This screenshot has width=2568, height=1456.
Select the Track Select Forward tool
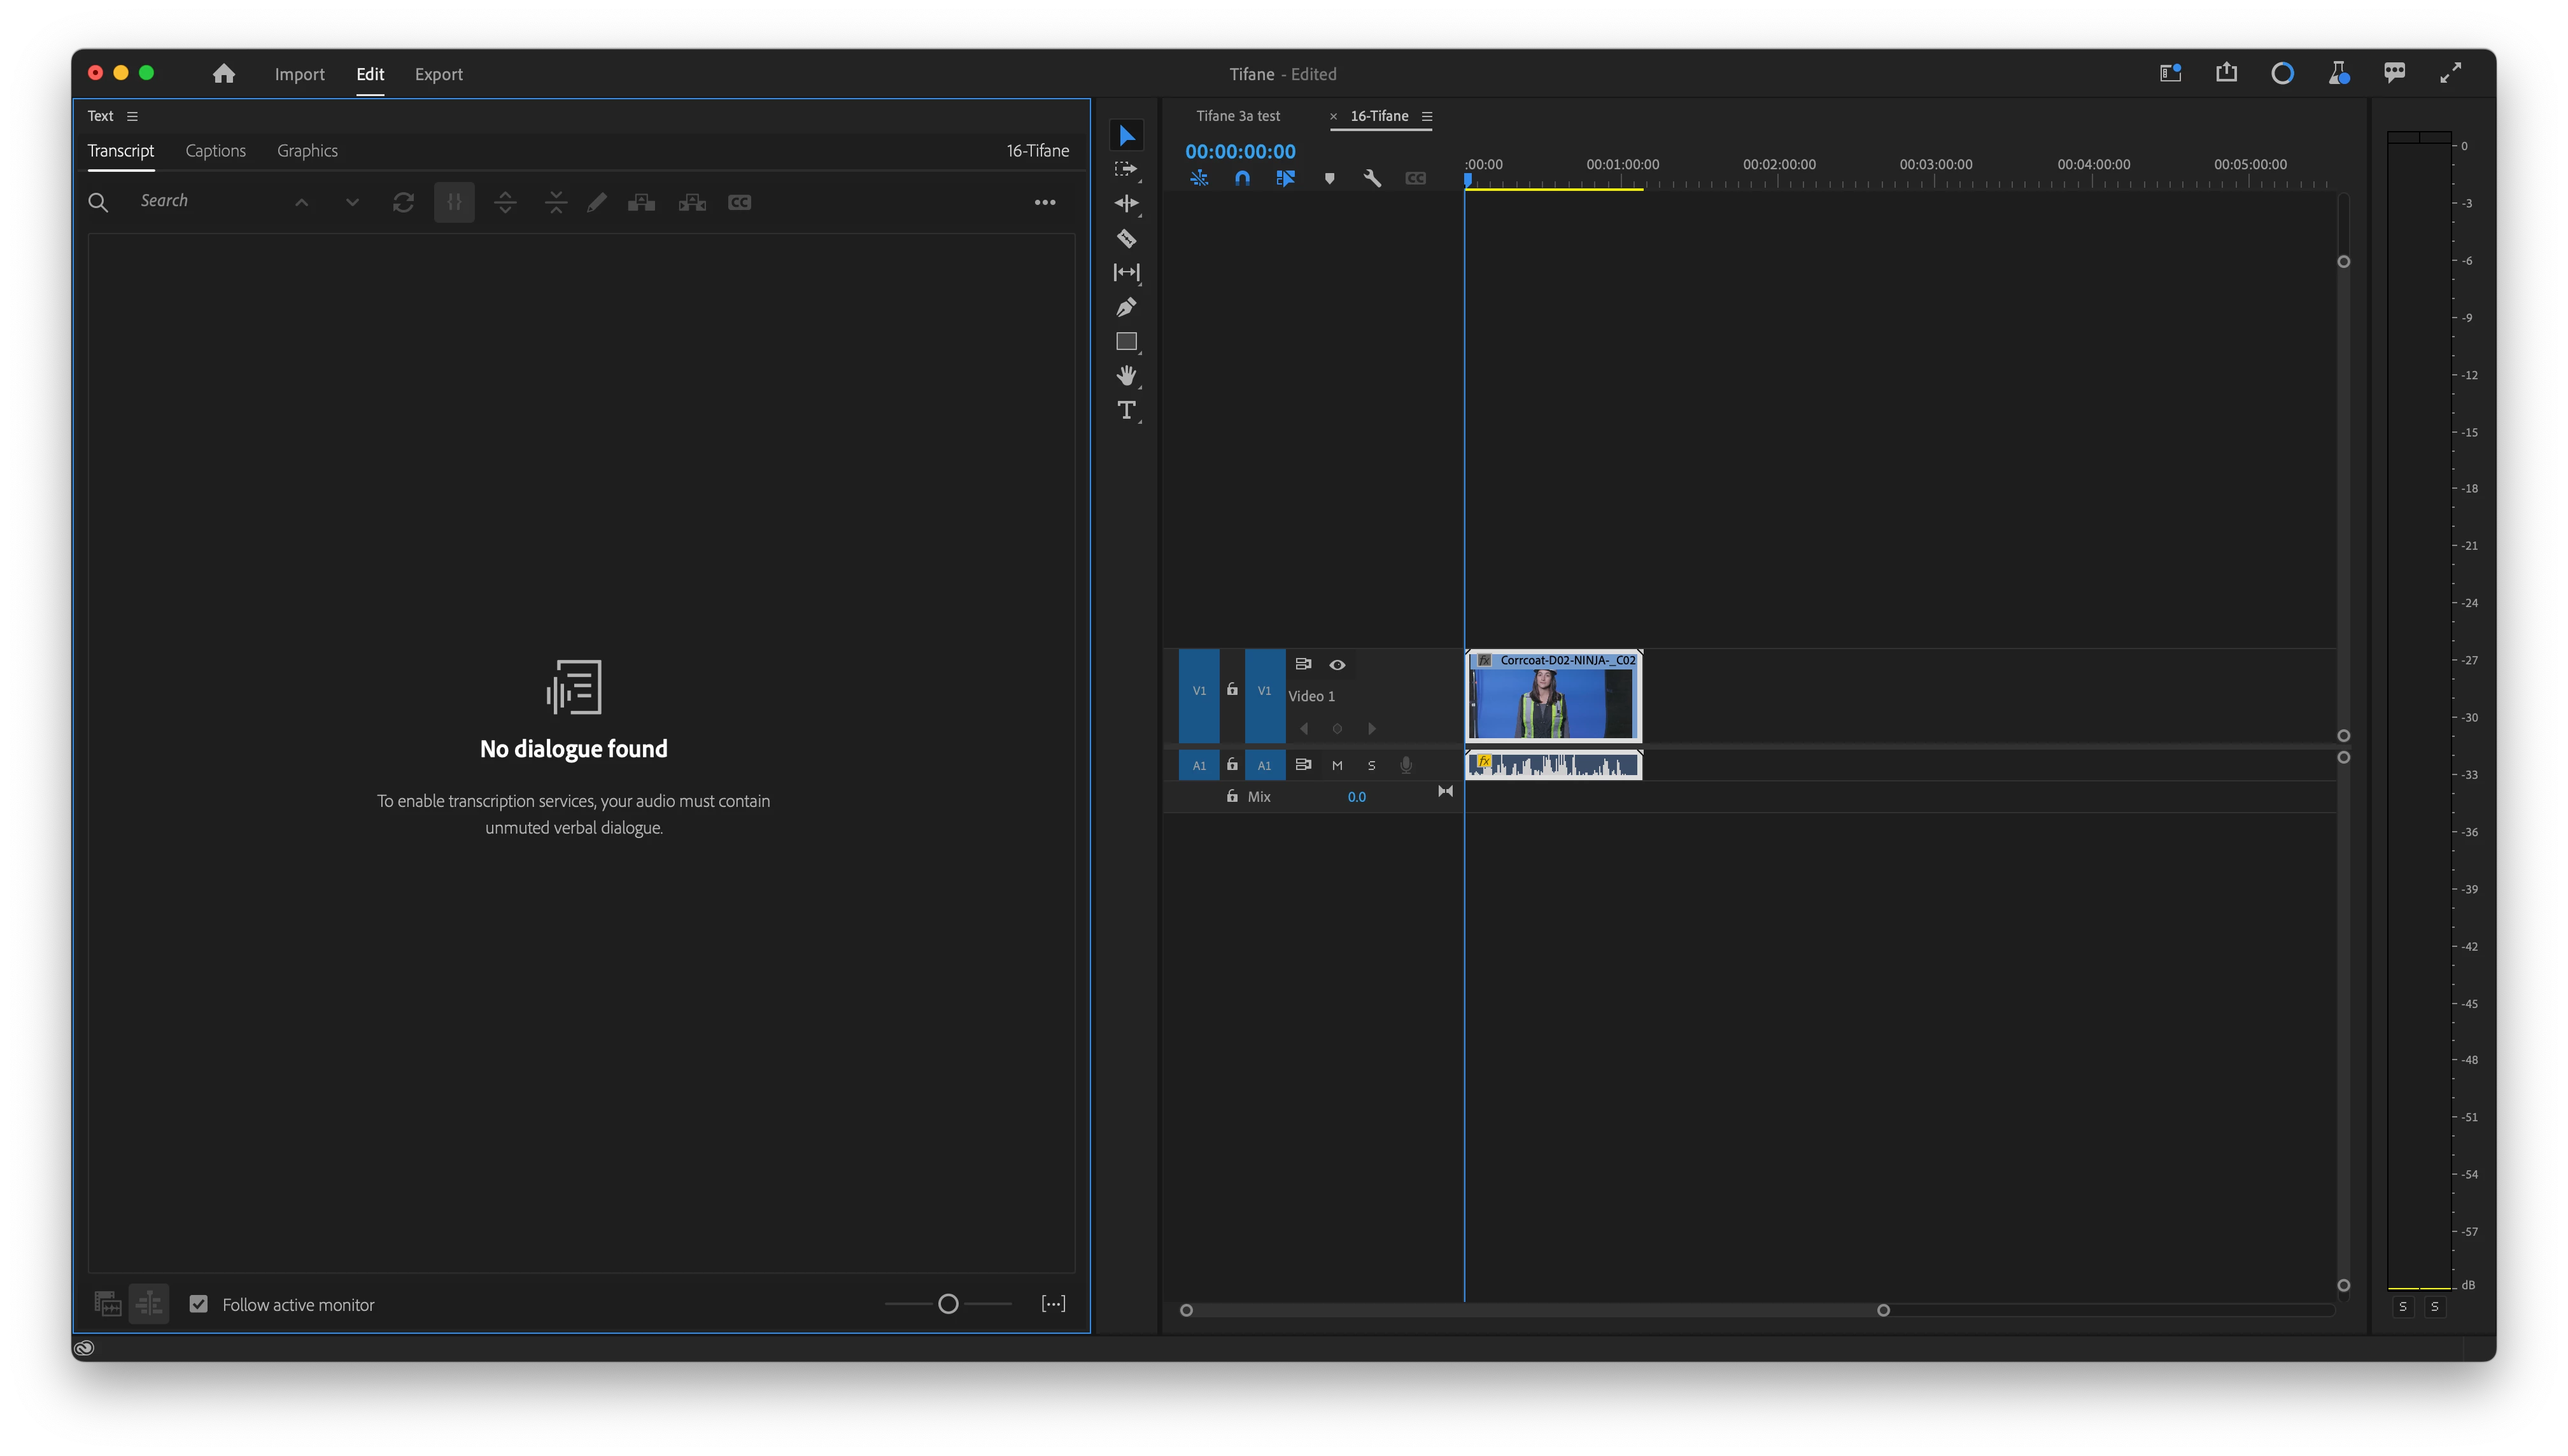[x=1126, y=169]
